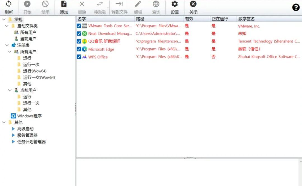Sort by 有效 column header
The height and width of the screenshot is (186, 302).
197,19
